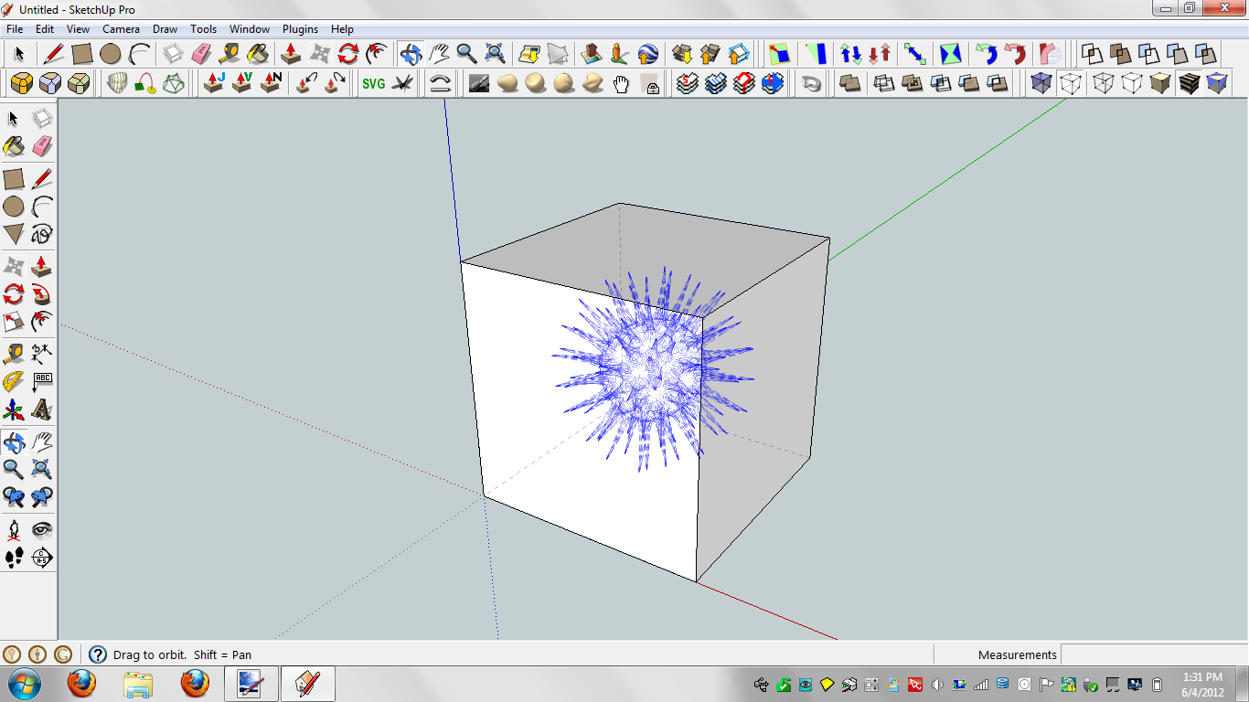1249x702 pixels.
Task: Click the 'Drag to orbit. Shift = Pan' status text
Action: click(x=182, y=654)
